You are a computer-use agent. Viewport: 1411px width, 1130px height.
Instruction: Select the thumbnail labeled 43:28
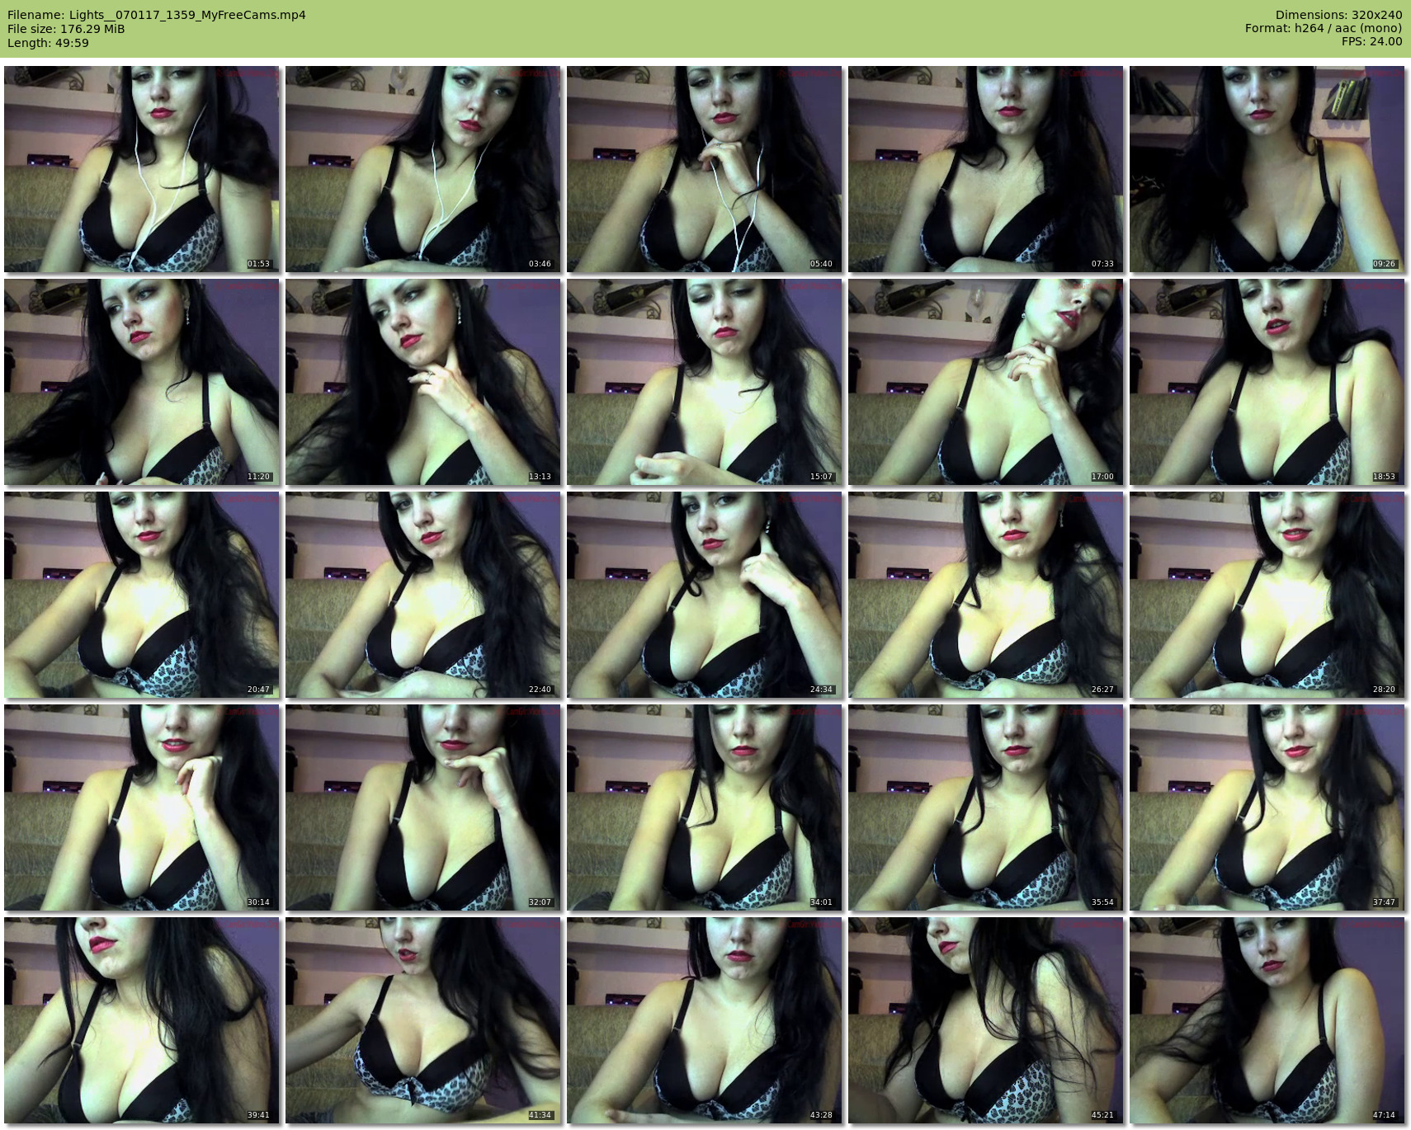click(704, 1020)
